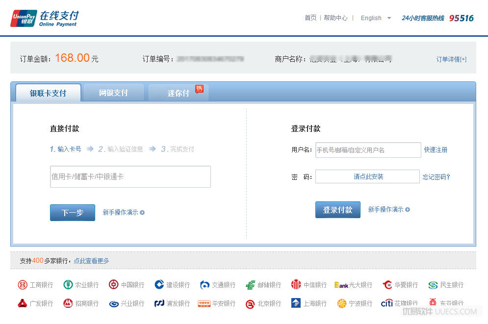Click the 登录付款 button

[x=338, y=210]
